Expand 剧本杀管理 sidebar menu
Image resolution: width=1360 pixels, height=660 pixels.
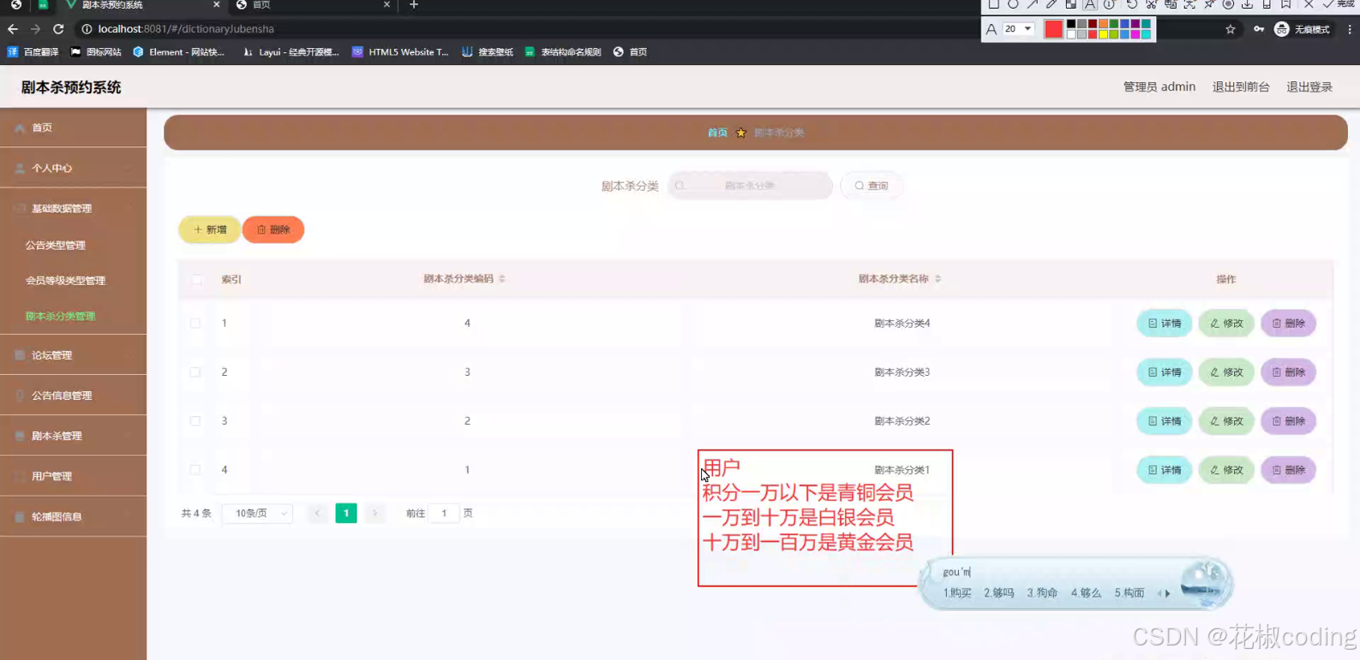tap(73, 436)
